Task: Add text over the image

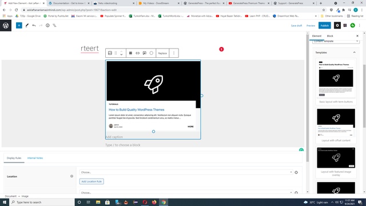Action: tap(145, 53)
